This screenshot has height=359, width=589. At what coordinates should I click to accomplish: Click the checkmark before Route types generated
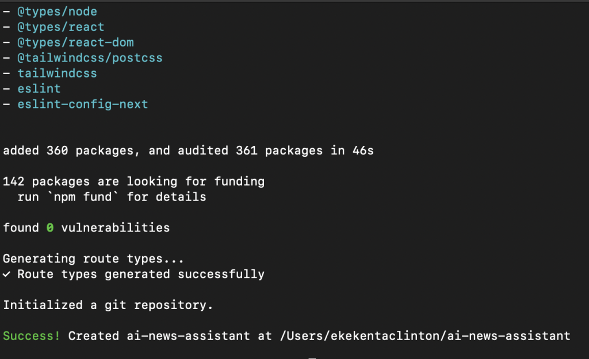click(x=6, y=275)
